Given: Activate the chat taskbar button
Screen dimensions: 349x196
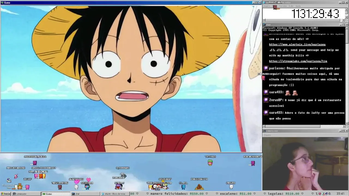Looking at the screenshot, I should (85, 194).
